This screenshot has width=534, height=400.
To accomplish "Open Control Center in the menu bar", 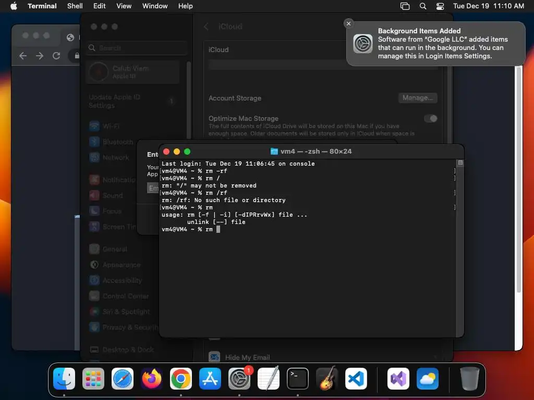I will (440, 6).
